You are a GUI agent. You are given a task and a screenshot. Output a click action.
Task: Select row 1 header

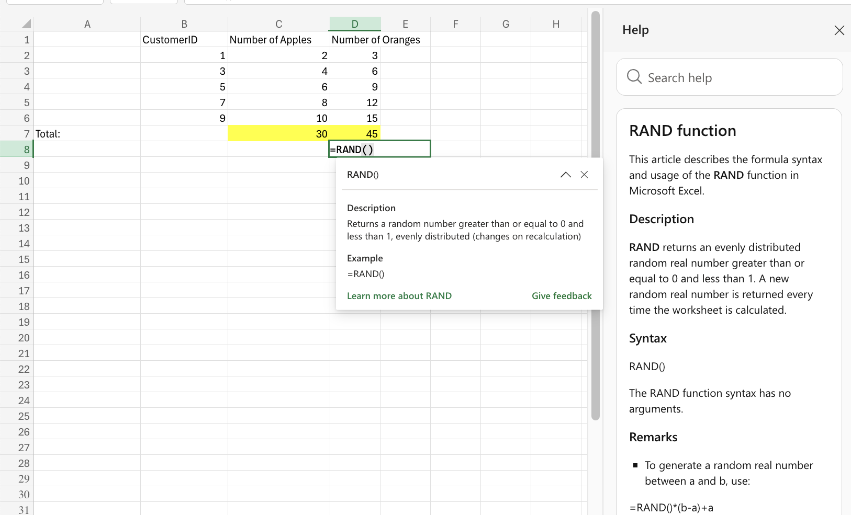coord(24,39)
